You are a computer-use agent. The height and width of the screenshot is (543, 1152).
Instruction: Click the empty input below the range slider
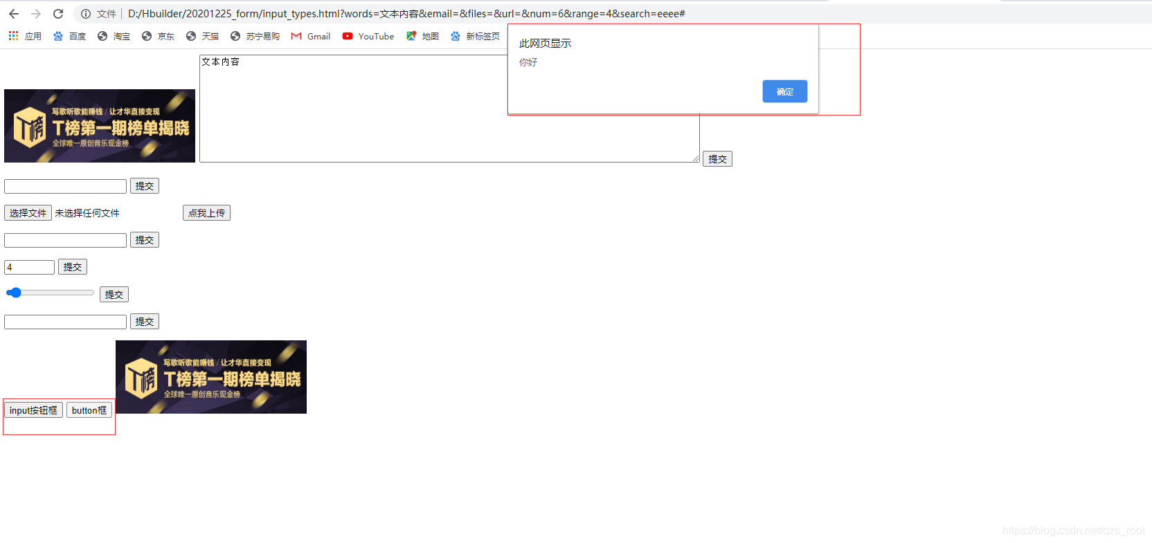(x=65, y=322)
